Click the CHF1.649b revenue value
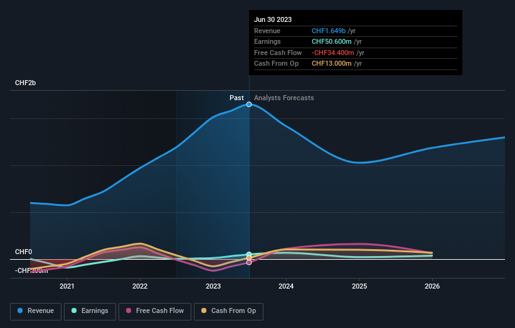Screen dimensions: 515x328 pyautogui.click(x=329, y=31)
